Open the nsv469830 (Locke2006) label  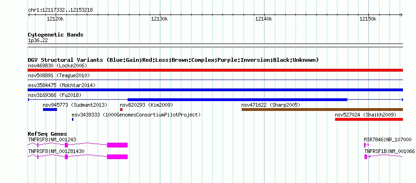tap(57, 66)
